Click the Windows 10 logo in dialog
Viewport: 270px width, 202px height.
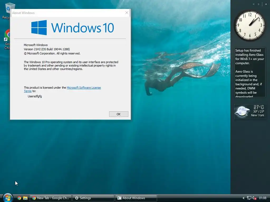[73, 27]
